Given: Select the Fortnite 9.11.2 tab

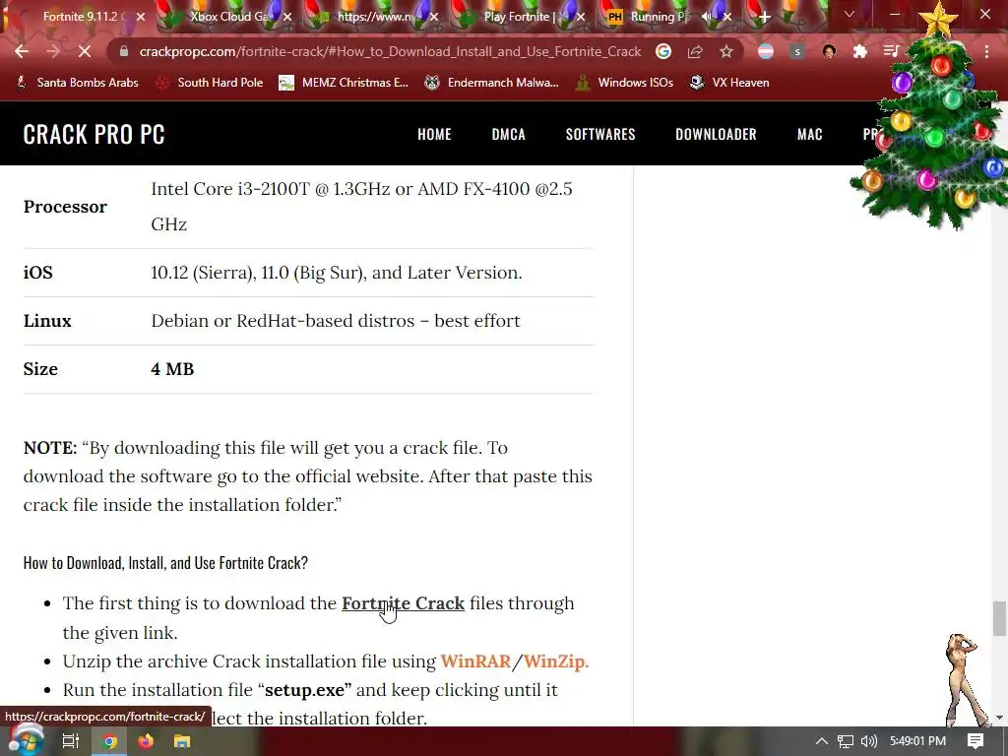Looking at the screenshot, I should [81, 17].
